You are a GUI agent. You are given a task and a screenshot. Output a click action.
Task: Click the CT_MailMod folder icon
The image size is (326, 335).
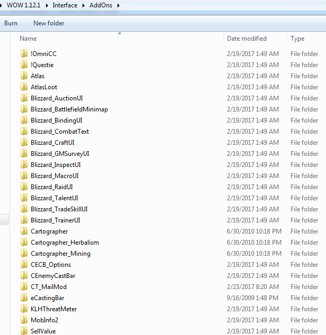pyautogui.click(x=24, y=287)
